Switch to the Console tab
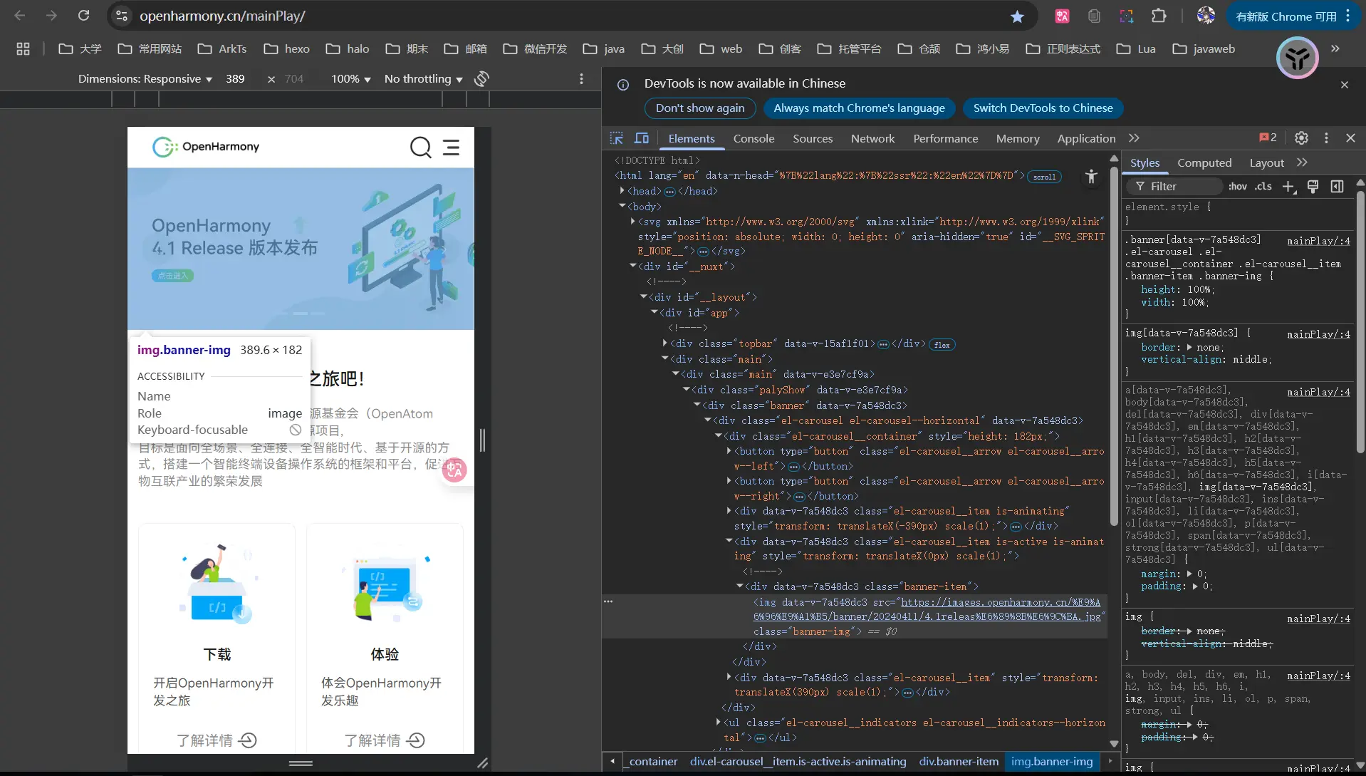Image resolution: width=1366 pixels, height=776 pixels. pos(754,139)
